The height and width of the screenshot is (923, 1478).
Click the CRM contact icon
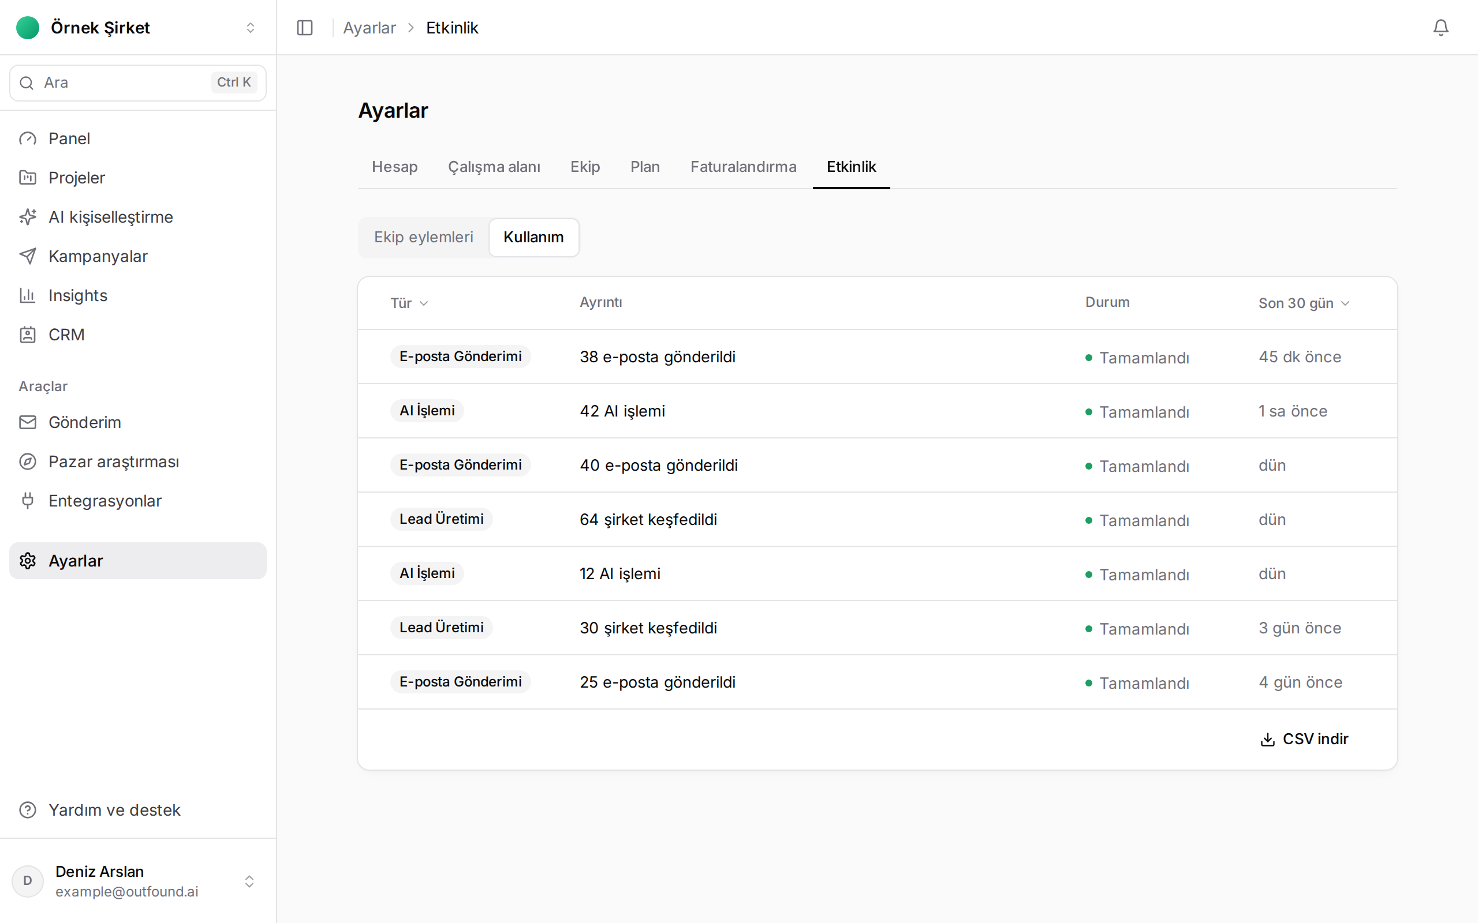coord(28,335)
